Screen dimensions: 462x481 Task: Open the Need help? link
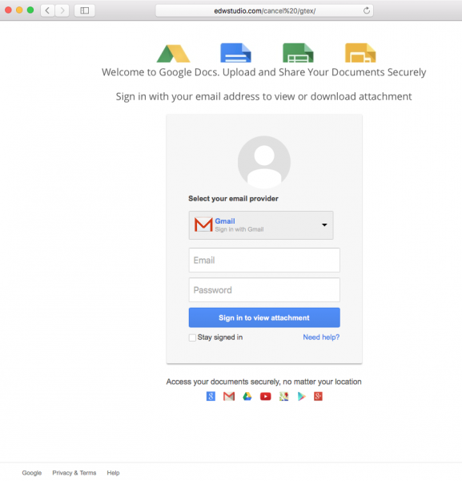(321, 338)
